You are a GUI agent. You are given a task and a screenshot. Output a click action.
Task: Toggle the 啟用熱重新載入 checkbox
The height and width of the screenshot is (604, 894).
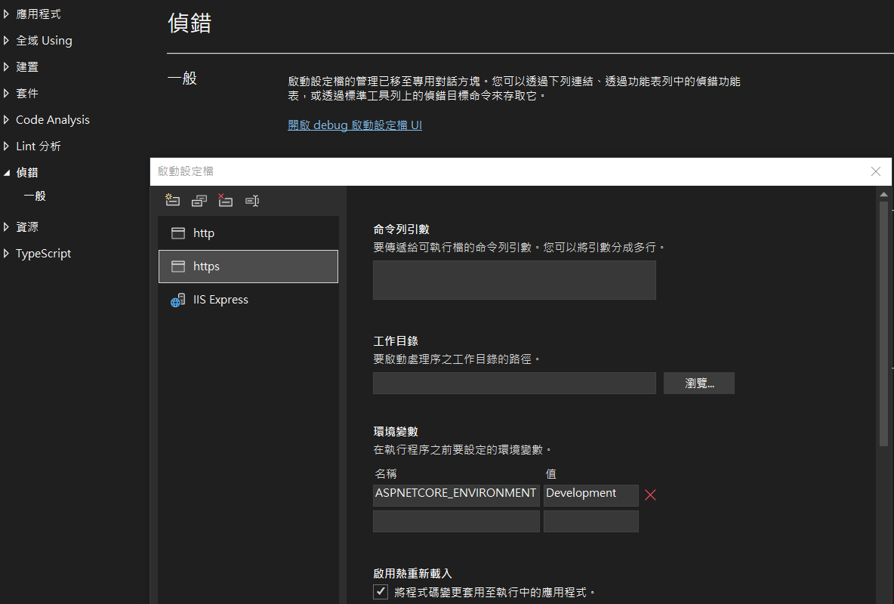tap(381, 592)
